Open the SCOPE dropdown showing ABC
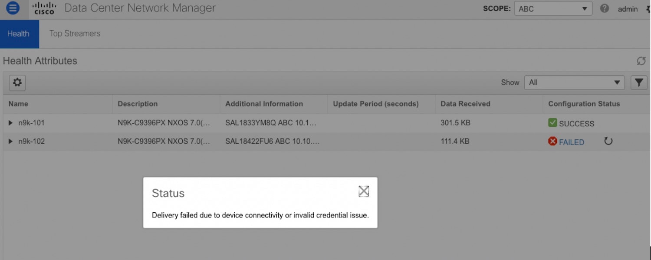Screen dimensions: 651x260 click(553, 9)
